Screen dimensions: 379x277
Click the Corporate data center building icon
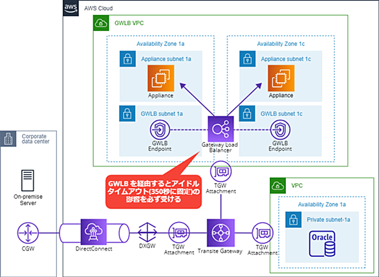coord(8,139)
